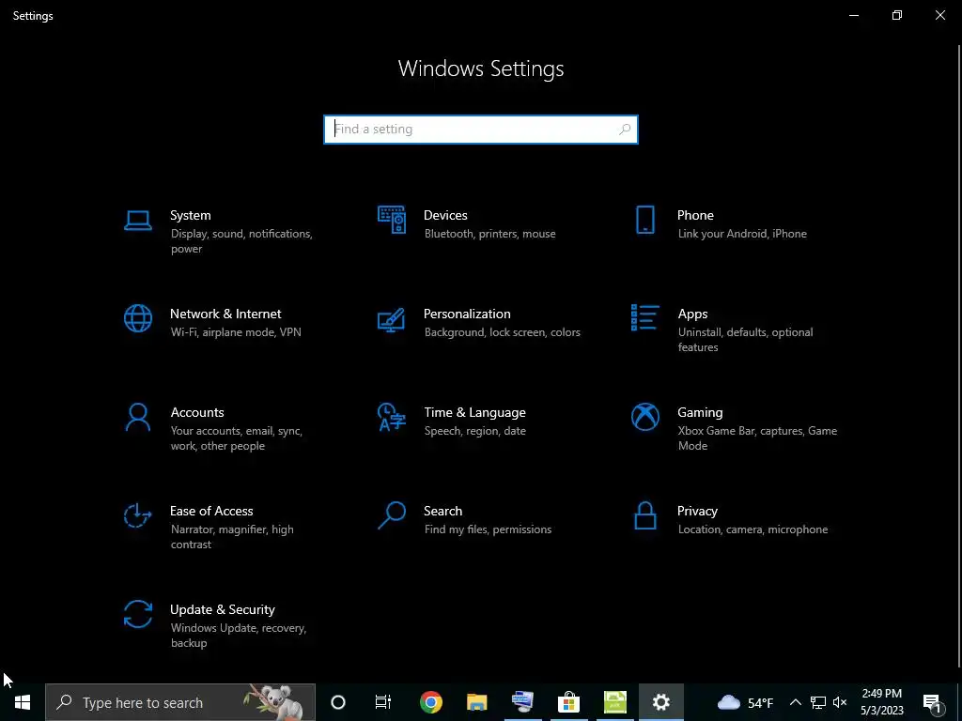The height and width of the screenshot is (721, 962).
Task: Select the Accounts category title
Action: [x=197, y=413]
